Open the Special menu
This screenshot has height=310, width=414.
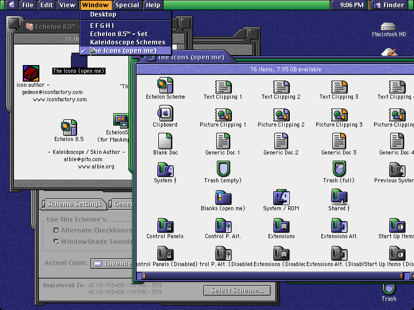[x=127, y=5]
